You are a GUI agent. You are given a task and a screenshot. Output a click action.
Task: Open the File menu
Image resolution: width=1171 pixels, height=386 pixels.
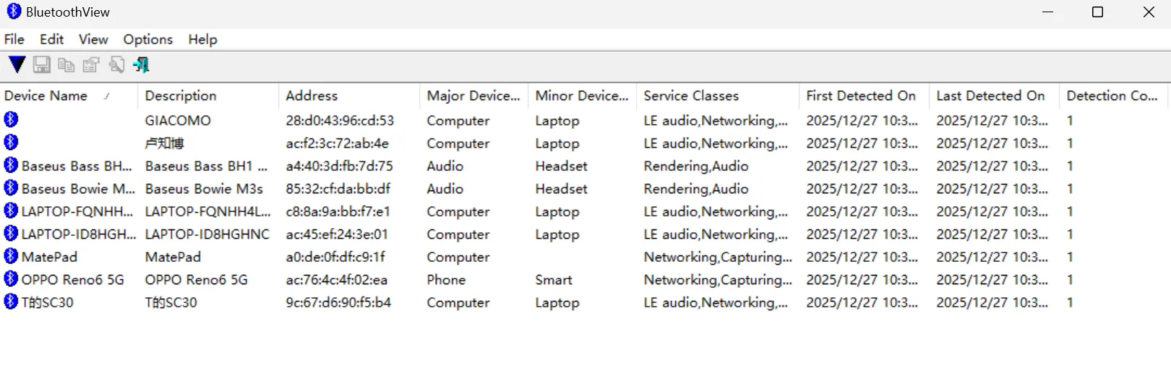14,39
